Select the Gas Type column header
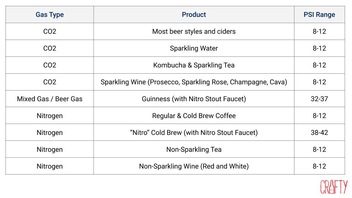Screen dimensions: 352x198 coord(49,15)
